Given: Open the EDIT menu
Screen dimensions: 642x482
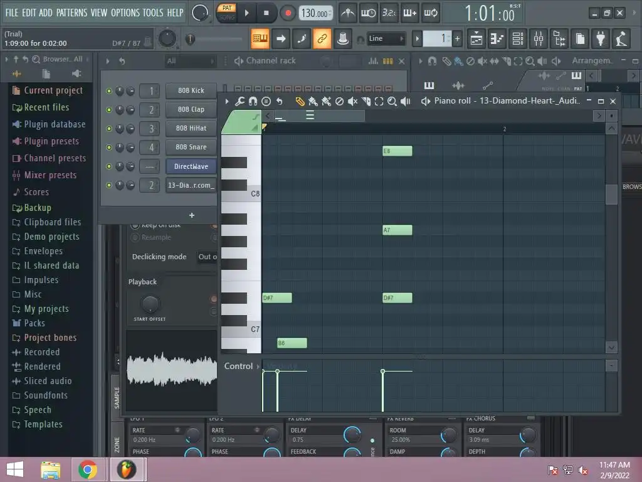Looking at the screenshot, I should click(x=29, y=13).
